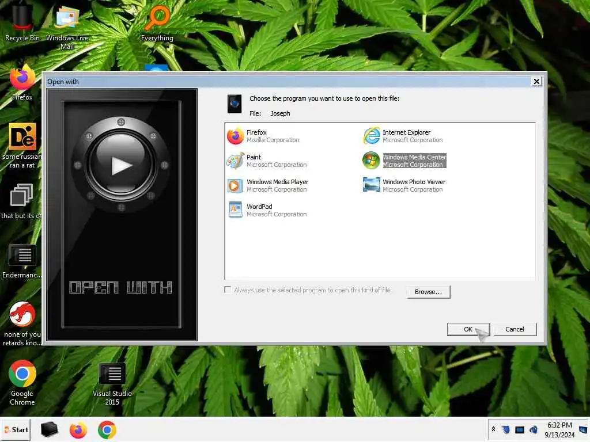Viewport: 590px width, 442px height.
Task: Open Firefox desktop shortcut
Action: pyautogui.click(x=22, y=83)
